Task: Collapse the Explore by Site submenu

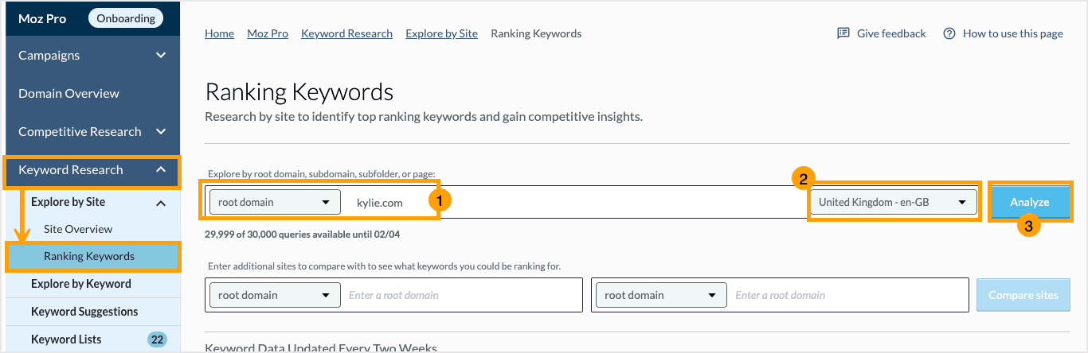Action: point(161,203)
